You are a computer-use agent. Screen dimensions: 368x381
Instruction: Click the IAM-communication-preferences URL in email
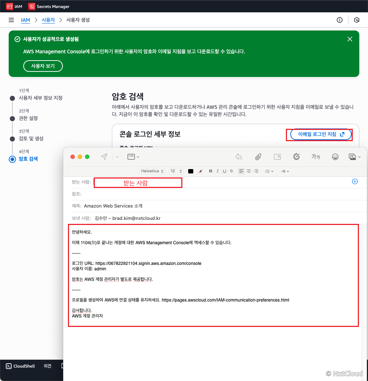(225, 300)
